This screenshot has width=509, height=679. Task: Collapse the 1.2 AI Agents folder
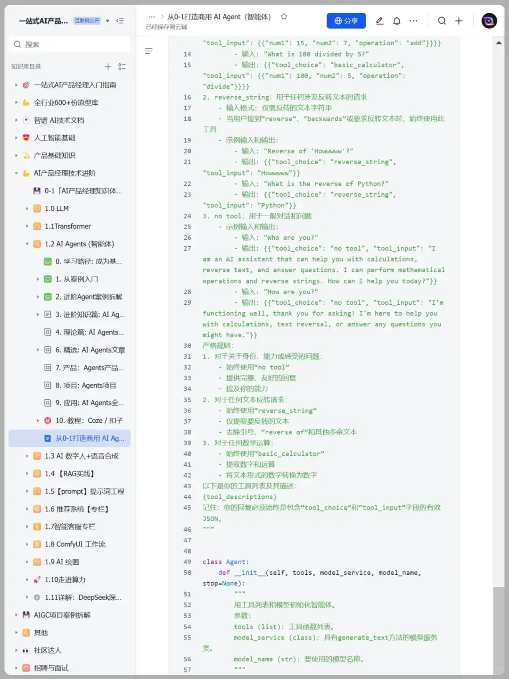click(27, 244)
